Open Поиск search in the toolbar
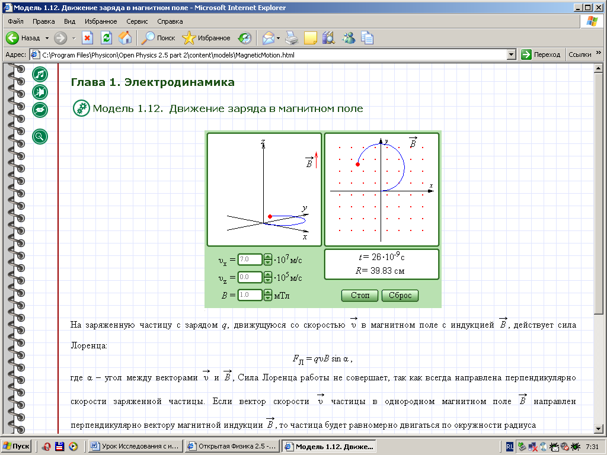 158,38
